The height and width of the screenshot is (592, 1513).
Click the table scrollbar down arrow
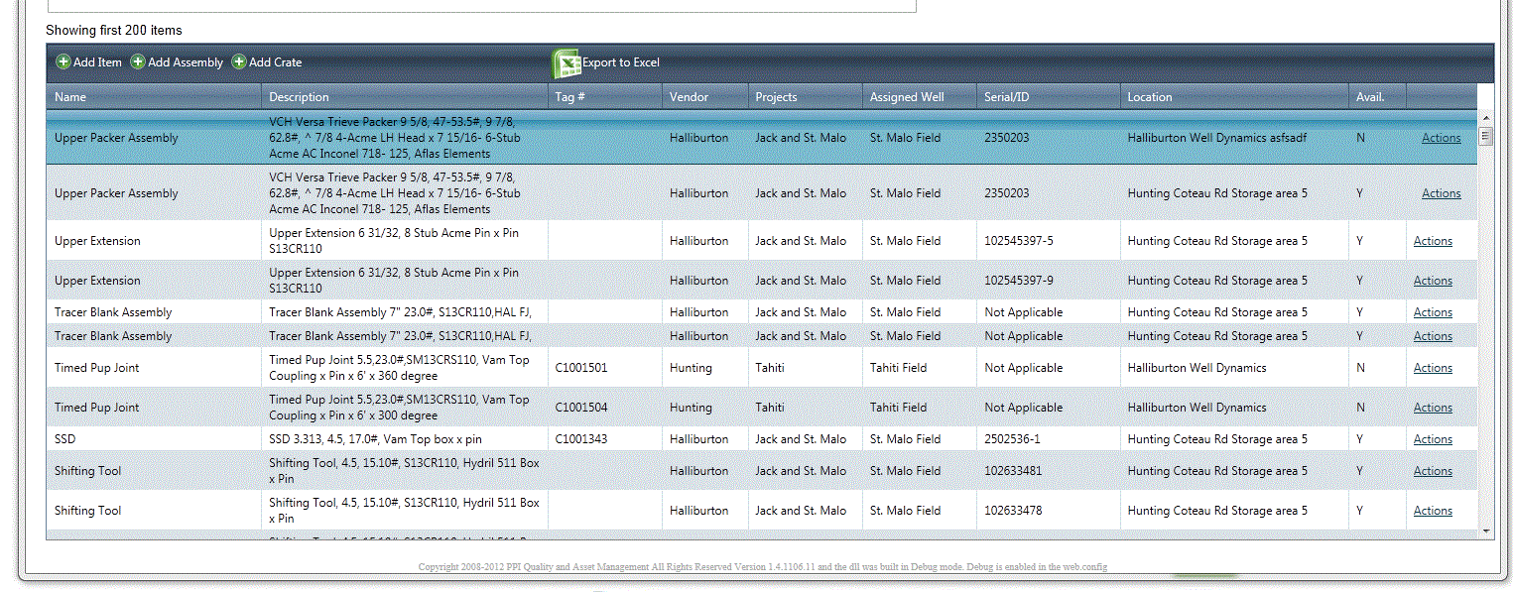[1485, 532]
